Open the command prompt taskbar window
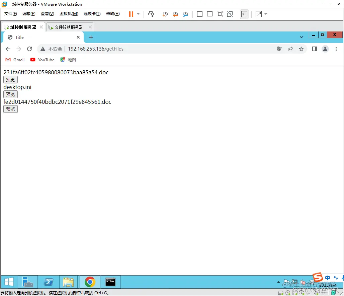The width and height of the screenshot is (344, 296). pyautogui.click(x=110, y=282)
